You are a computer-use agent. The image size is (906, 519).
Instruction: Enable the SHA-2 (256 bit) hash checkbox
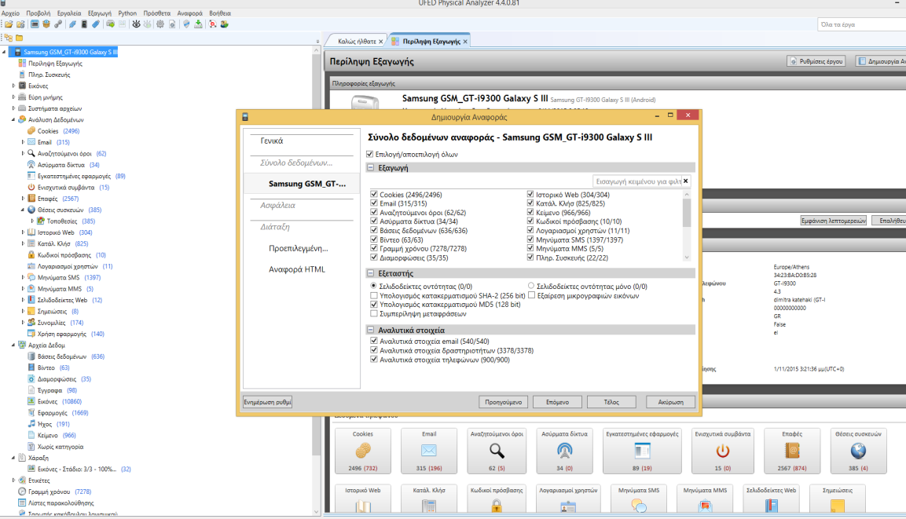(x=374, y=295)
